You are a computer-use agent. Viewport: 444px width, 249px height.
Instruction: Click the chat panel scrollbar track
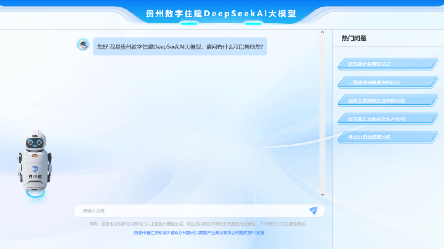tap(322, 113)
